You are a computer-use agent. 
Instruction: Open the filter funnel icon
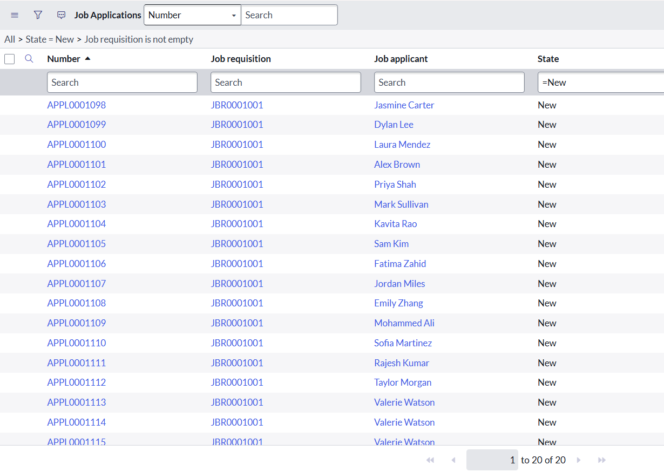tap(38, 15)
